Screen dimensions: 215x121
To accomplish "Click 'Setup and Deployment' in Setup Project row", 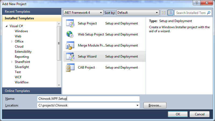I will point(121,23).
